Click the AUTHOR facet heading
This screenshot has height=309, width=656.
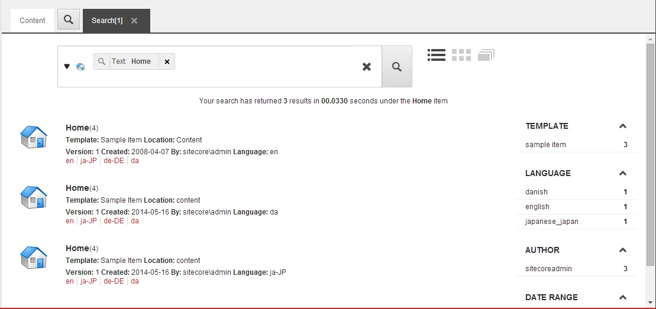coord(542,250)
